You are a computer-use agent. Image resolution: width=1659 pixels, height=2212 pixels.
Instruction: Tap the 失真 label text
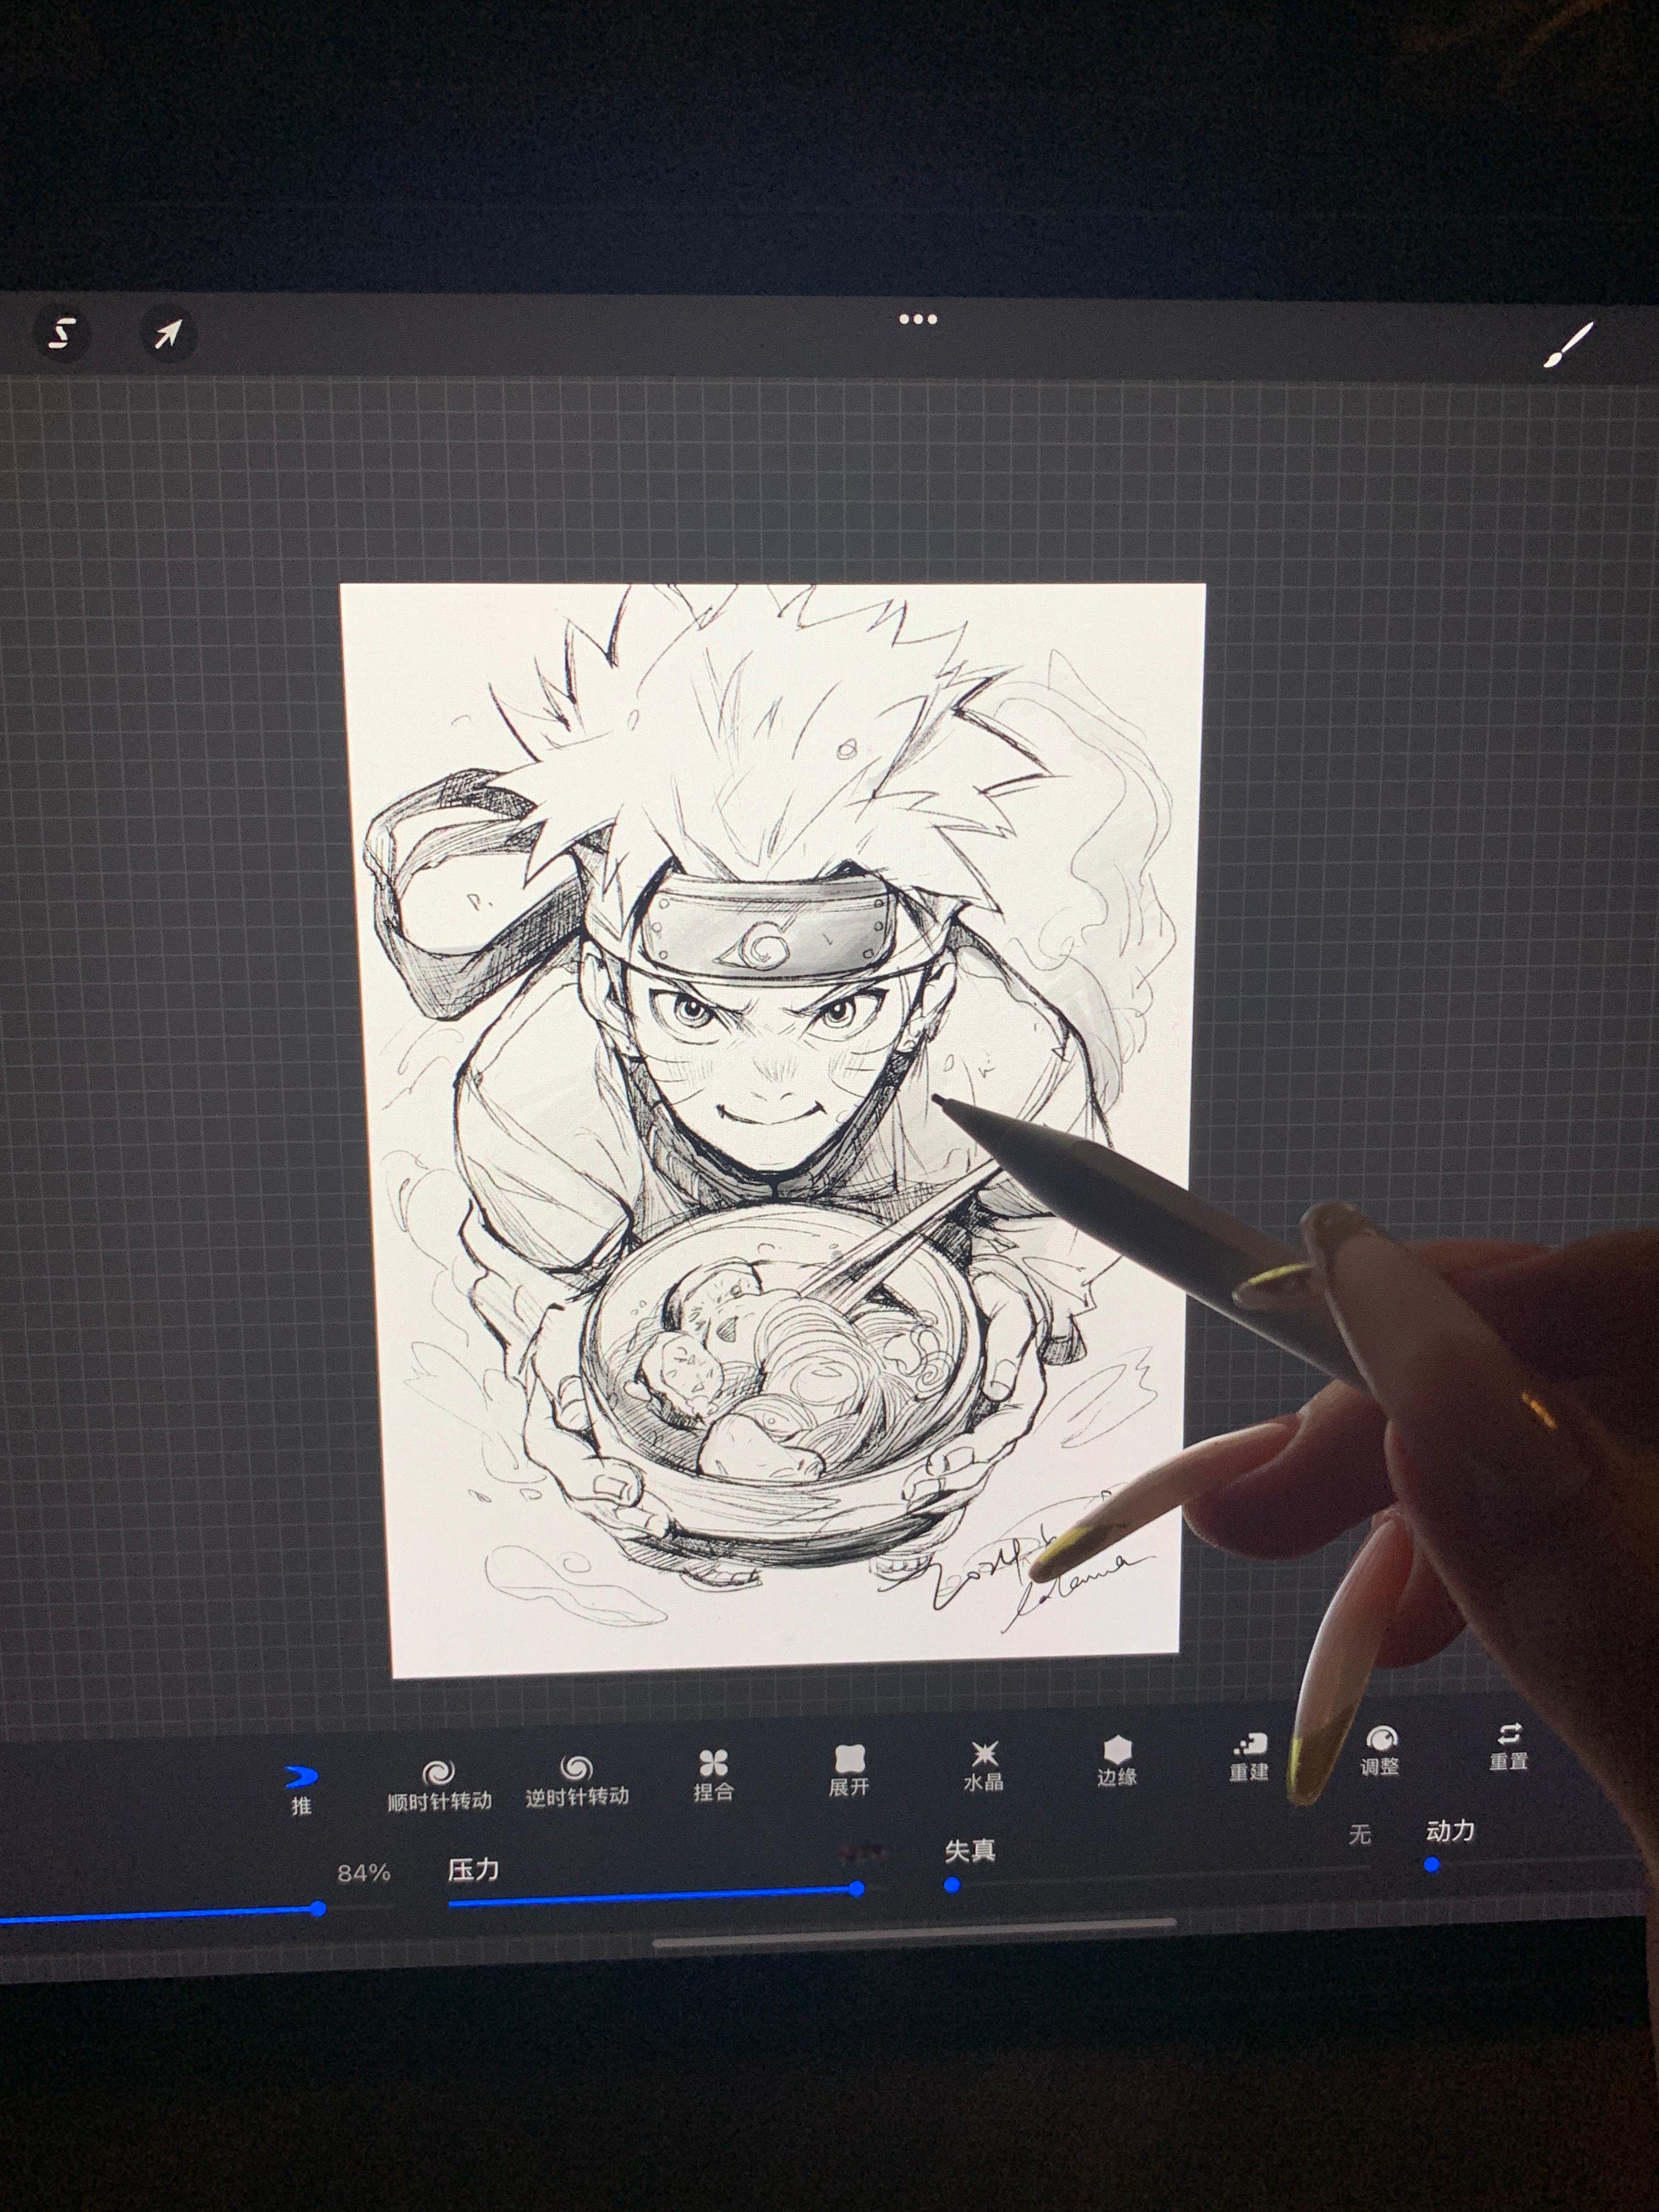[970, 1852]
